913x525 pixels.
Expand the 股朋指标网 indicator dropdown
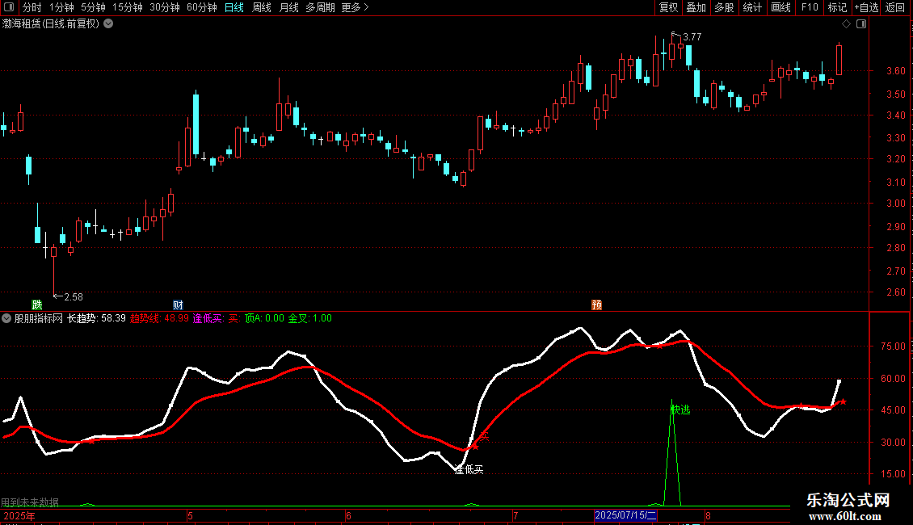coord(6,318)
